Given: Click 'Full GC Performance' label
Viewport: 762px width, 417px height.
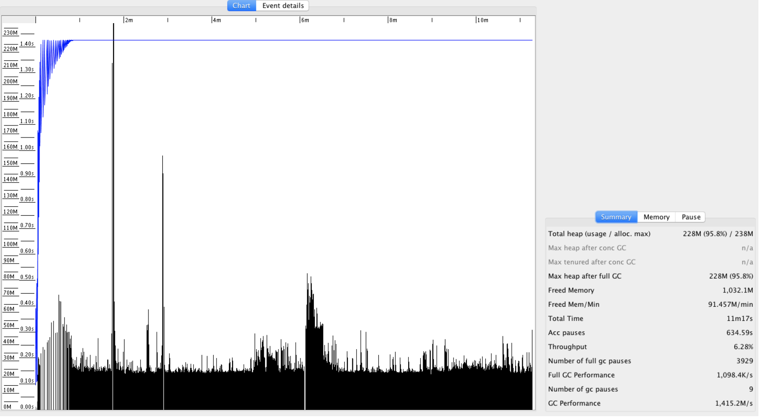Looking at the screenshot, I should click(x=581, y=375).
